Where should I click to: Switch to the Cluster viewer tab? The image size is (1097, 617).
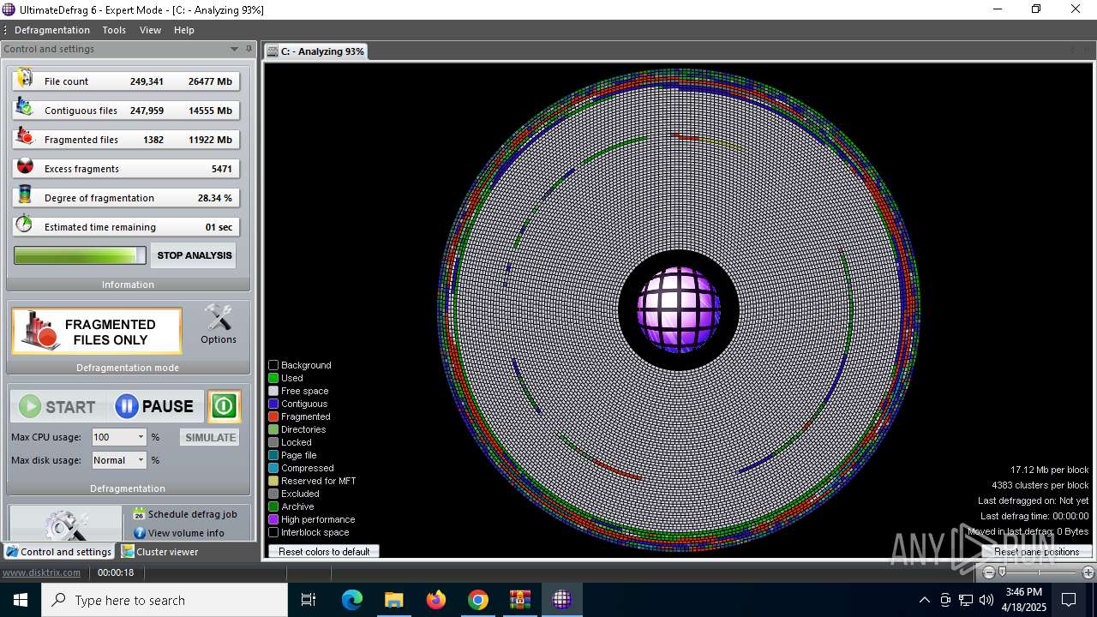160,552
